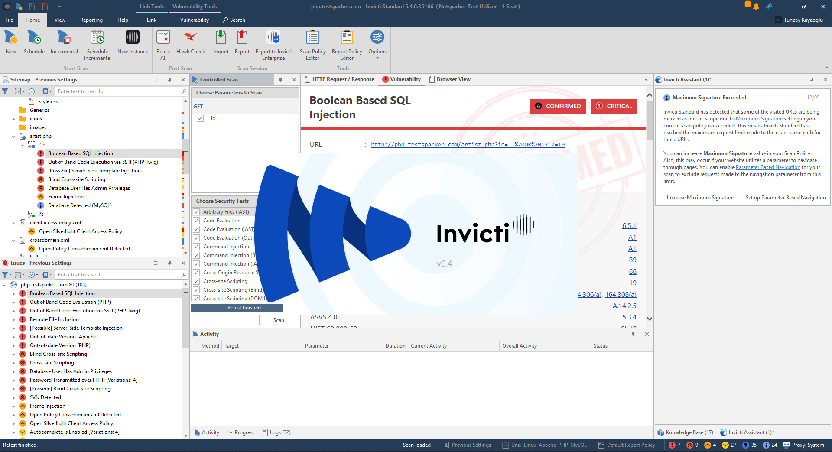Pin the Sitemap panel

(x=169, y=80)
